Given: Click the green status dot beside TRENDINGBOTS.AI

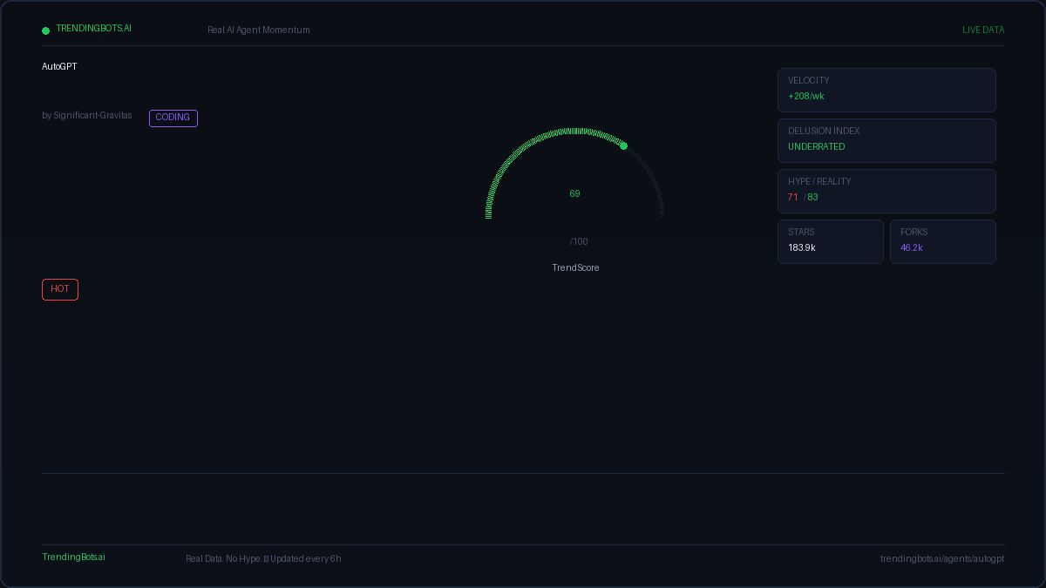Looking at the screenshot, I should [x=46, y=30].
